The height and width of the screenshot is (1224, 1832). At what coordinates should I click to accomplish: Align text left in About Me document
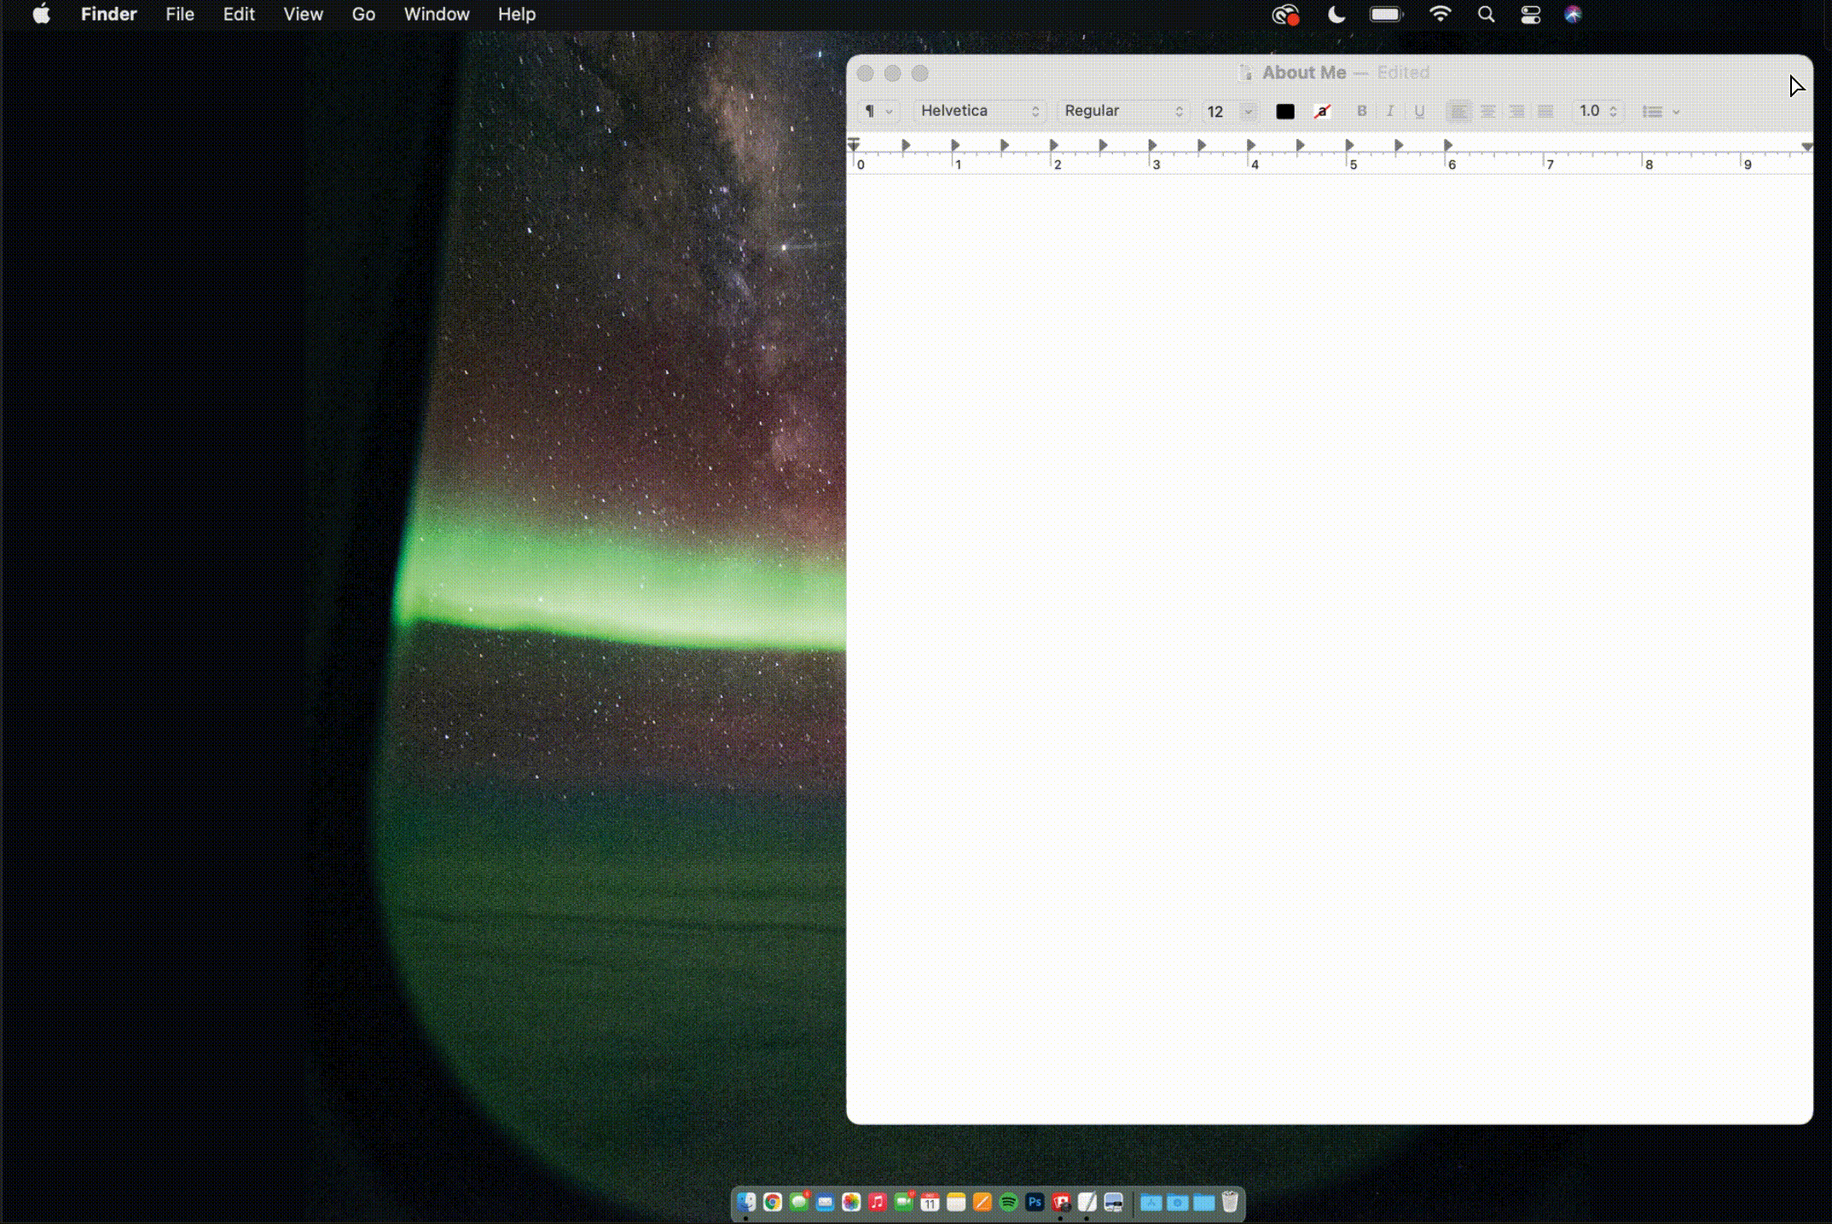pyautogui.click(x=1459, y=112)
